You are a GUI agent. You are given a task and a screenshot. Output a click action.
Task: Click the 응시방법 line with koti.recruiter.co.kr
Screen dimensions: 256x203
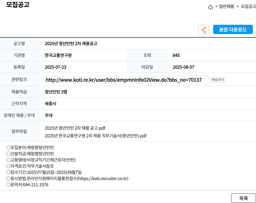(67, 179)
